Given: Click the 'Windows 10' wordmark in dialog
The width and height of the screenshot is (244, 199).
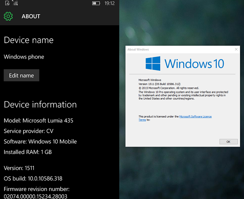Looking at the screenshot, I should pos(194,63).
